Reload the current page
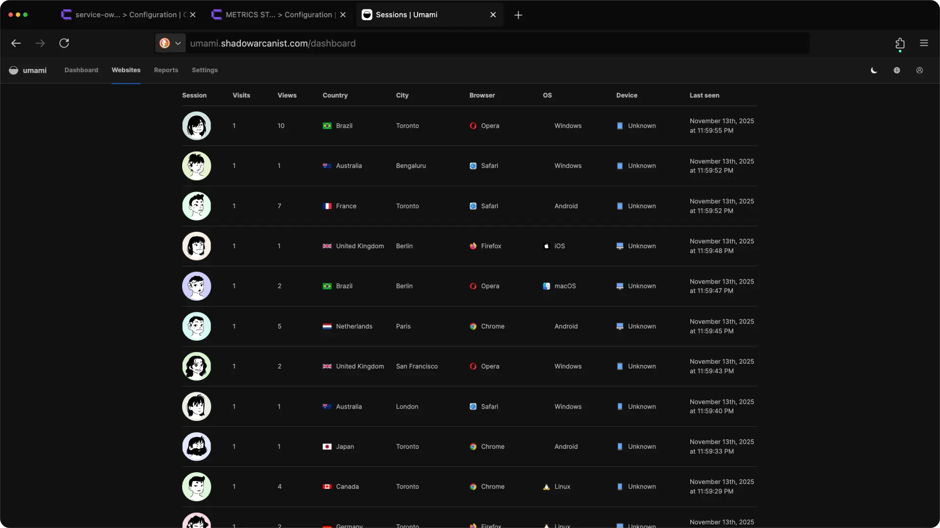The height and width of the screenshot is (528, 940). [x=64, y=43]
